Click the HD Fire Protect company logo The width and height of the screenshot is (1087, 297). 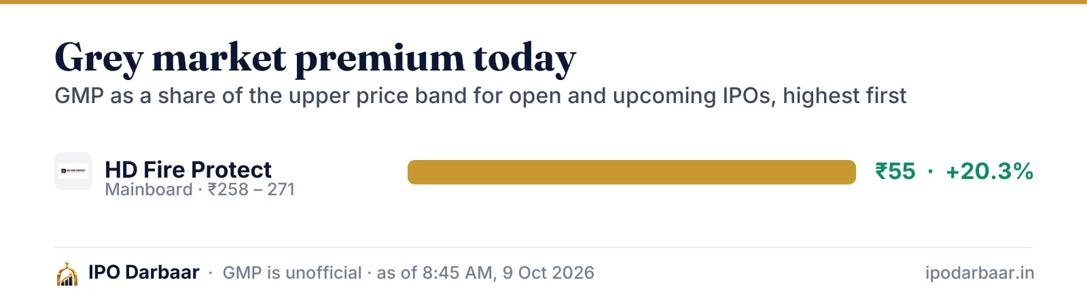pyautogui.click(x=73, y=171)
